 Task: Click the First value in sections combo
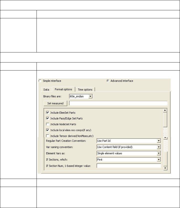[100, 160]
